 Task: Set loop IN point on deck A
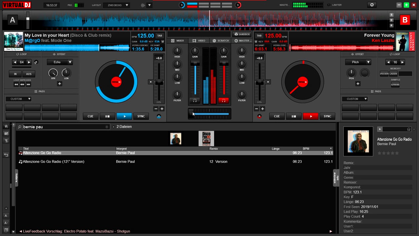[x=15, y=74]
